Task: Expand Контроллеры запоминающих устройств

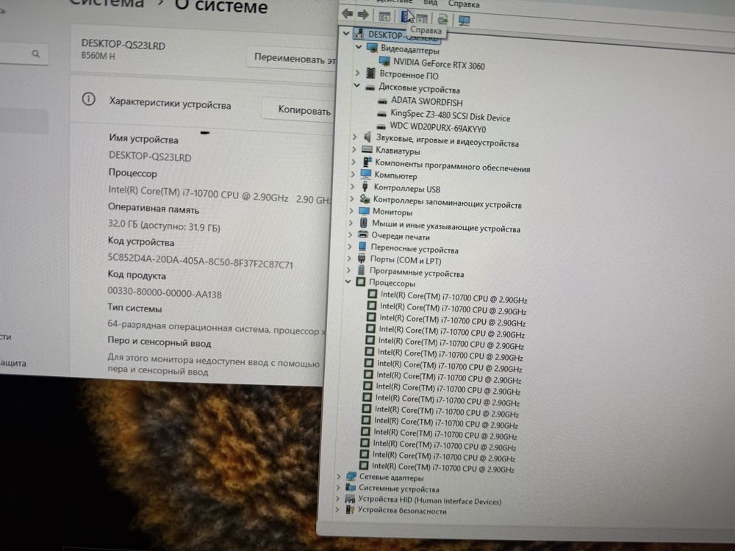Action: 351,198
